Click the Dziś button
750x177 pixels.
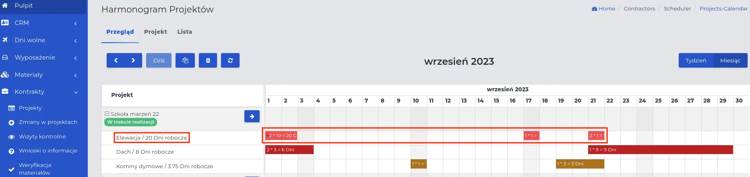[159, 60]
